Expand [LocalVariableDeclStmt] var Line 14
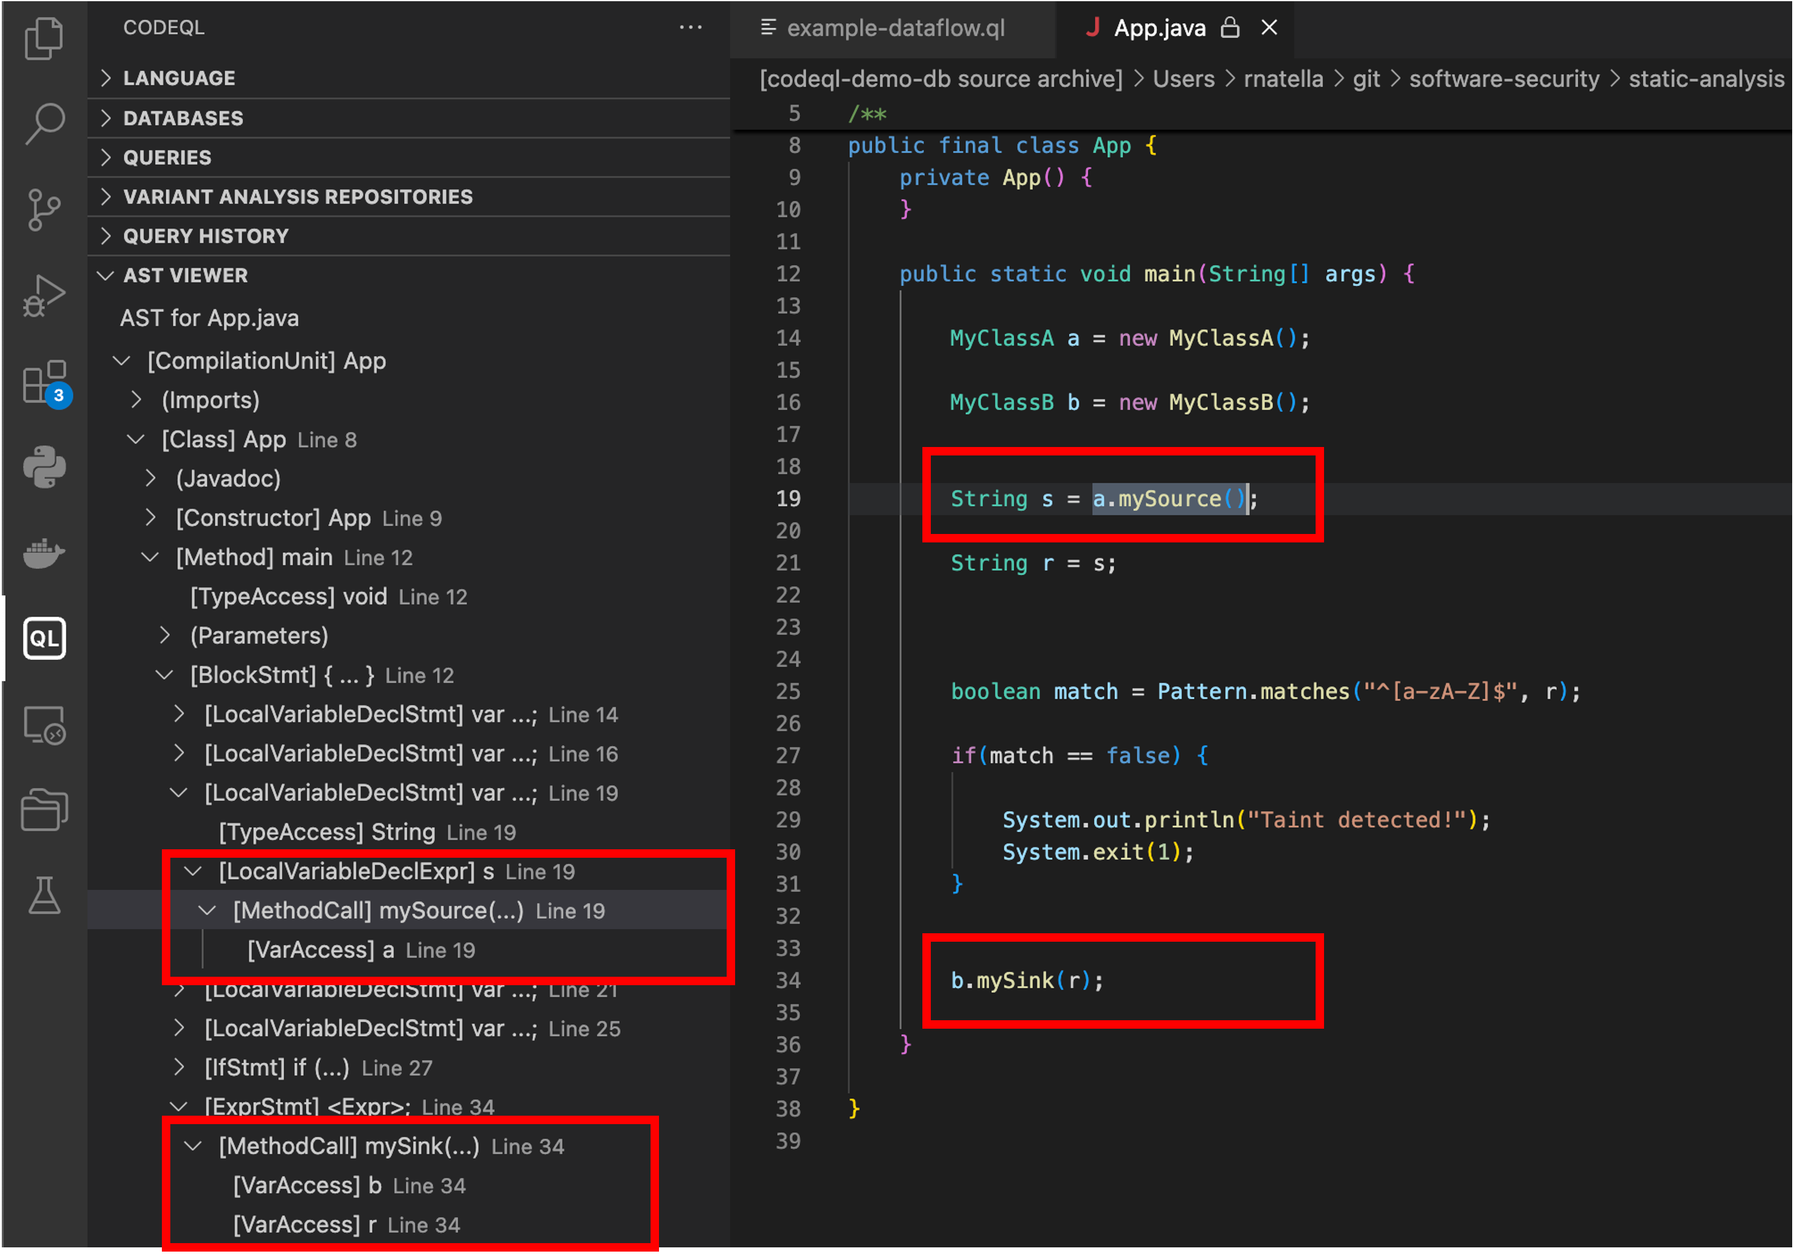 (179, 714)
